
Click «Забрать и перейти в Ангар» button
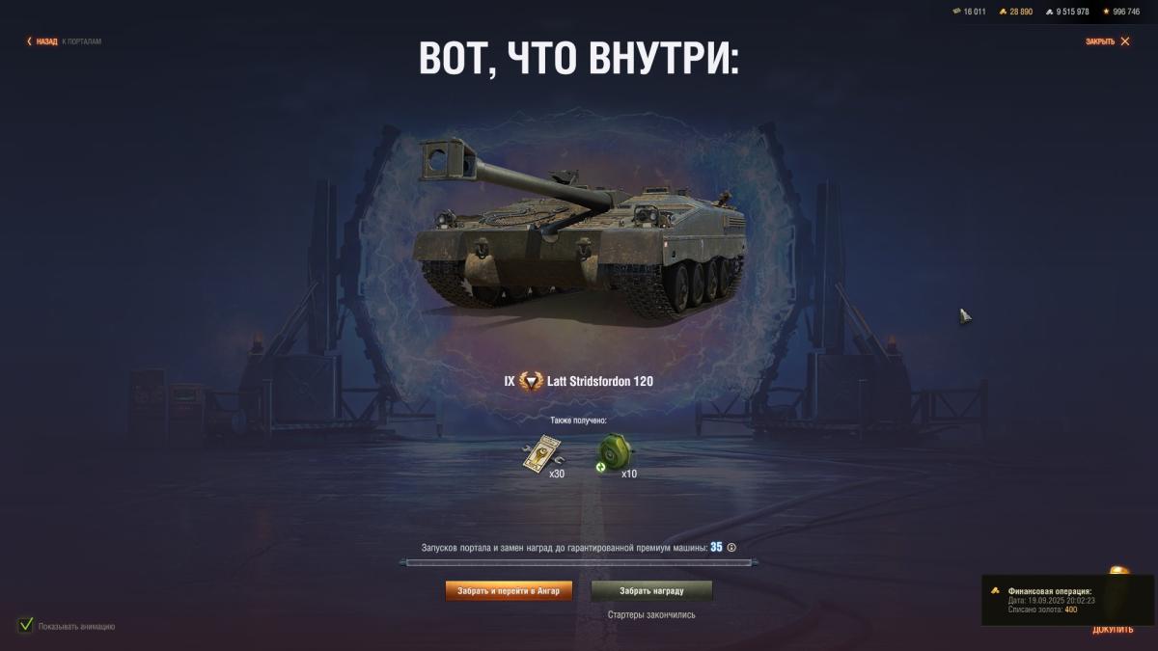coord(509,590)
